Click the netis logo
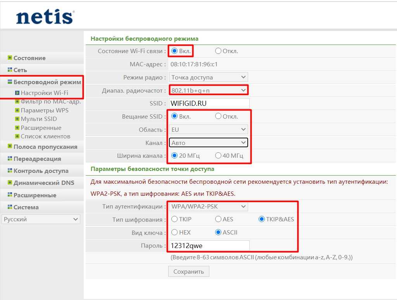 click(45, 17)
